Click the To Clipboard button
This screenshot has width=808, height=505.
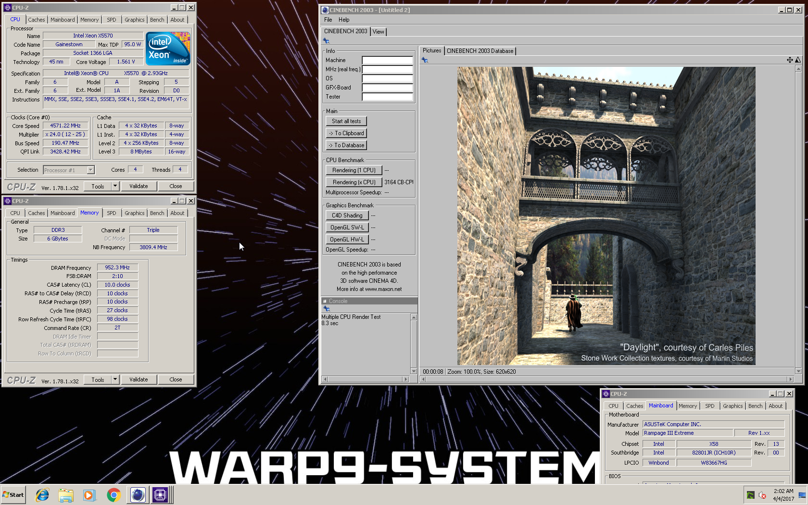pos(346,133)
